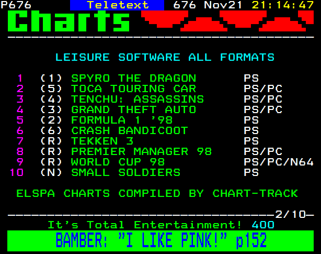Select chart entry WORLD CUP 98
Screen dimensions: 321x254
point(118,162)
